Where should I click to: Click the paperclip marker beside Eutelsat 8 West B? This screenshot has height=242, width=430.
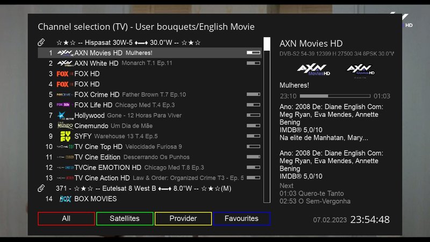(41, 188)
